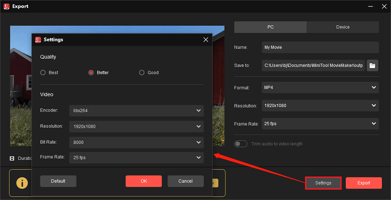391x200 pixels.
Task: Open the Encoder dropdown showing libx264
Action: pos(136,111)
